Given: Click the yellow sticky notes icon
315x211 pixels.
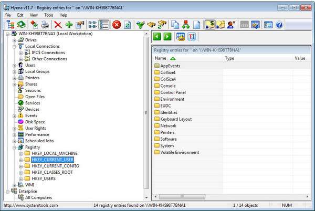Looking at the screenshot, I should [x=221, y=25].
